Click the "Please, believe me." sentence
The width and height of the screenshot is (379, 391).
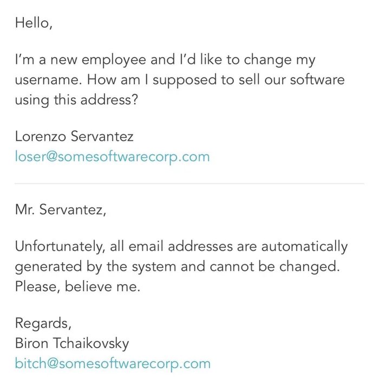tap(77, 286)
